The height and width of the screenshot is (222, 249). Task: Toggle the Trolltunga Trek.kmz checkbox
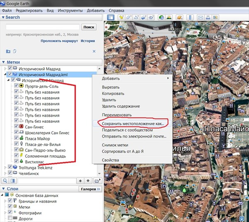[x=10, y=167]
